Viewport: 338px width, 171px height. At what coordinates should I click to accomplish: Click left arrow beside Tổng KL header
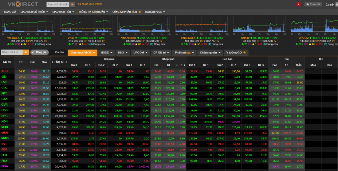(52, 62)
